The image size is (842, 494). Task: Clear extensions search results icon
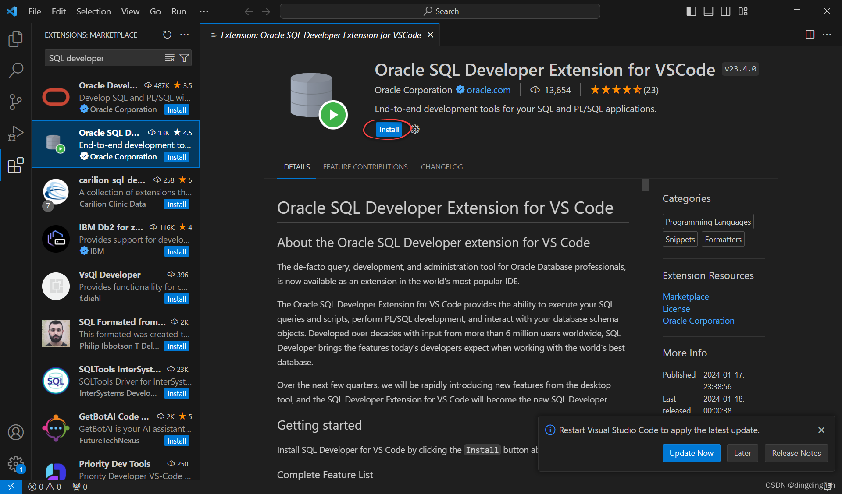tap(169, 58)
